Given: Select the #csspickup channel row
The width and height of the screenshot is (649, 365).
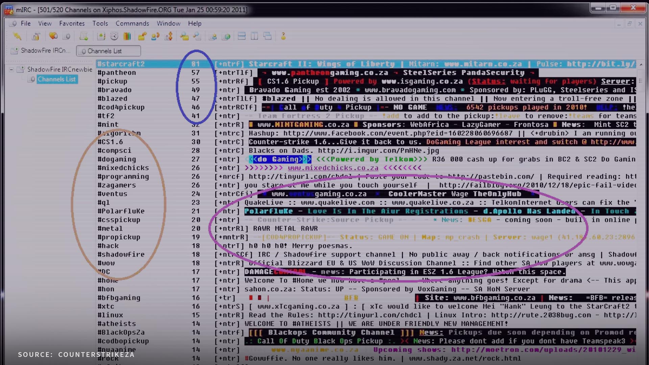Looking at the screenshot, I should [366, 220].
